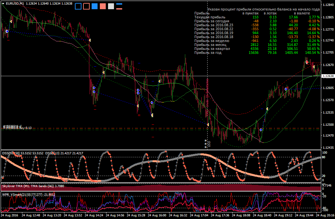This screenshot has width=335, height=219.
Task: Select the red sell arrow near 1.12670
Action: (x=307, y=62)
